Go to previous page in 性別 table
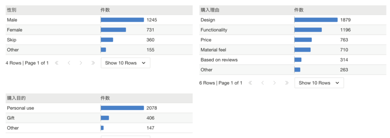Image resolution: width=390 pixels, height=138 pixels. pos(69,63)
